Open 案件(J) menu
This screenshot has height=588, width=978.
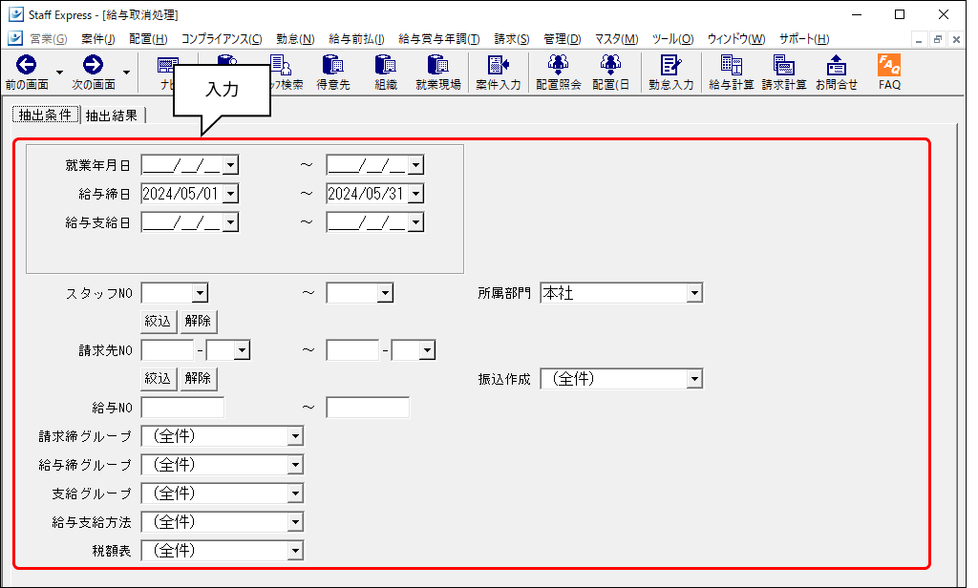point(98,39)
